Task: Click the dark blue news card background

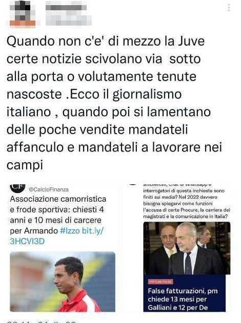Action: pyautogui.click(x=184, y=293)
